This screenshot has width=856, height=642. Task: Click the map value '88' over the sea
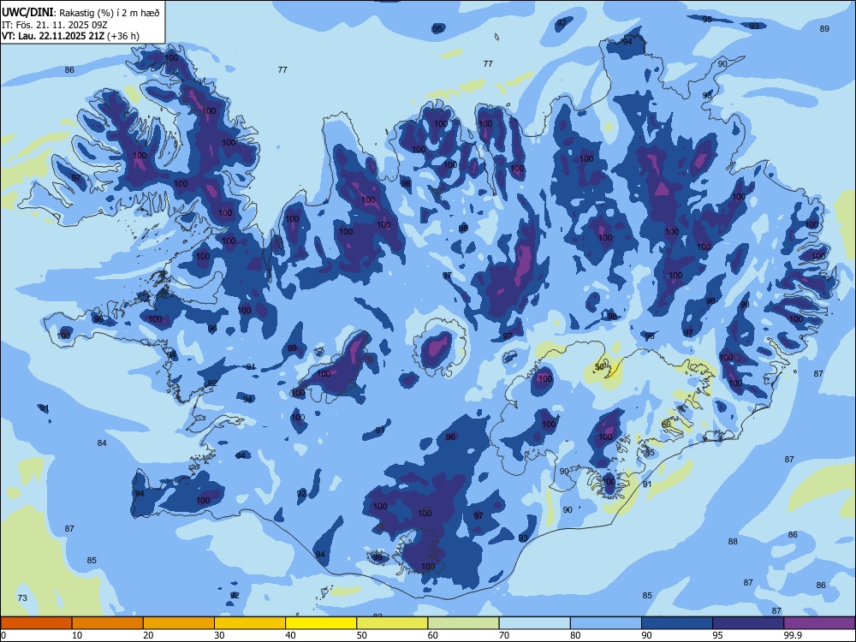[733, 542]
